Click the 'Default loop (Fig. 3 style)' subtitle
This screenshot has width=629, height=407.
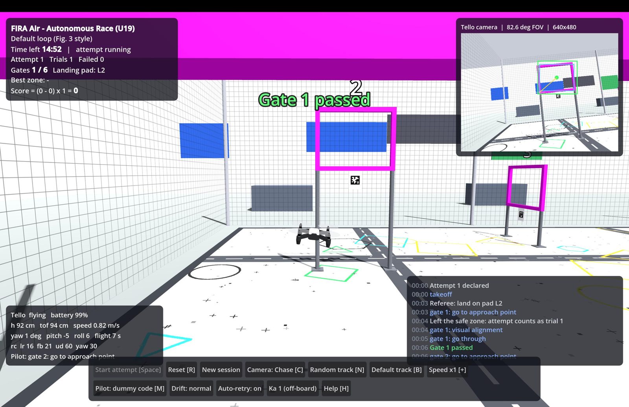(51, 39)
